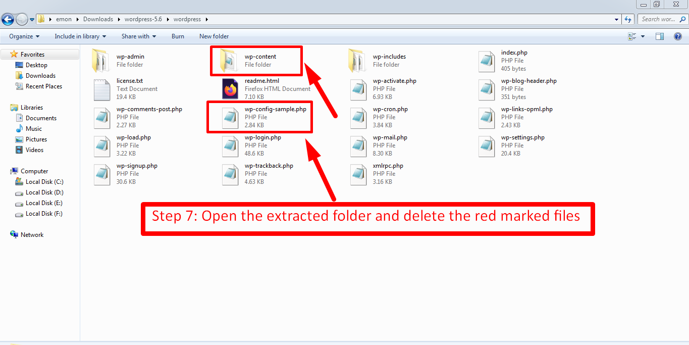Select the wp-signup.php file icon
Viewport: 689px width, 345px height.
(x=102, y=174)
